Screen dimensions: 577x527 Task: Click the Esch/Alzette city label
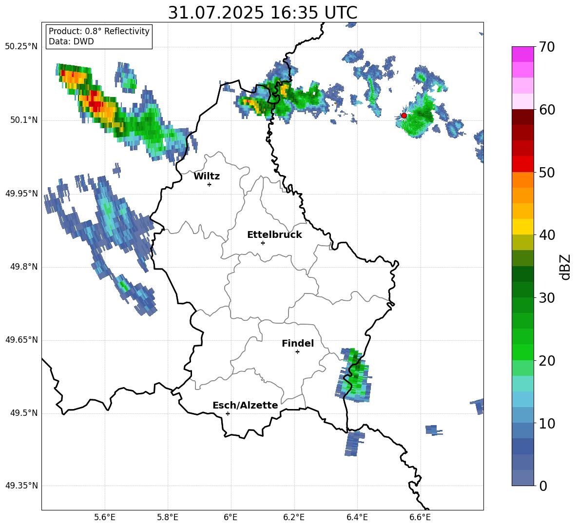pos(245,405)
